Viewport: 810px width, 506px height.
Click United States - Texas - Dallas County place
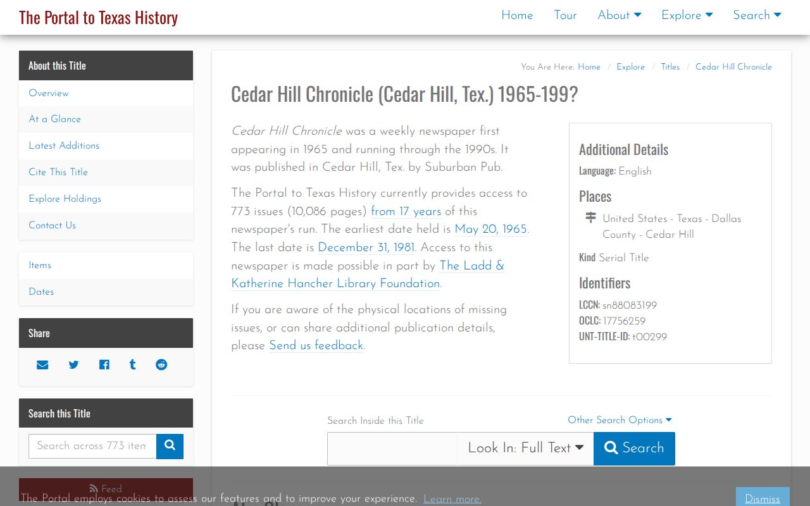(671, 226)
